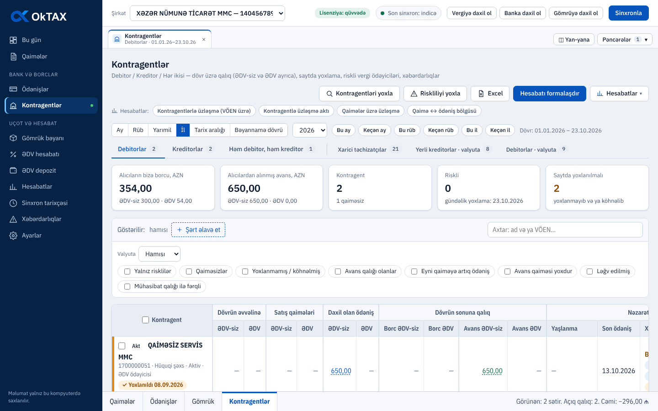The height and width of the screenshot is (411, 658).
Task: Click Vergiyə daxil ol button
Action: (x=472, y=13)
